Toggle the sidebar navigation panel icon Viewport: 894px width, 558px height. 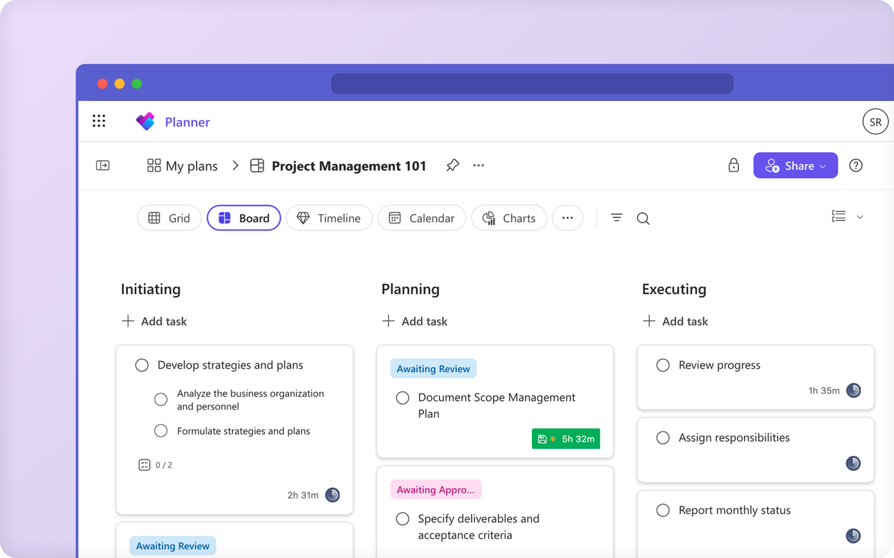click(x=103, y=166)
